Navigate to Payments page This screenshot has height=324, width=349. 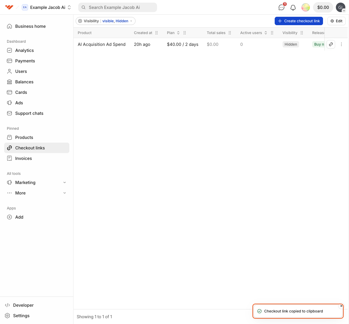coord(37,61)
